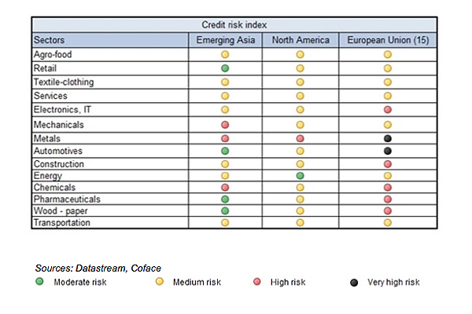This screenshot has width=472, height=314.
Task: Click the Emerging Asia column header
Action: pyautogui.click(x=225, y=39)
